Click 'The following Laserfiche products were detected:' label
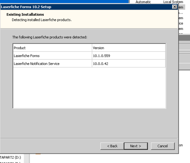 click(x=50, y=37)
